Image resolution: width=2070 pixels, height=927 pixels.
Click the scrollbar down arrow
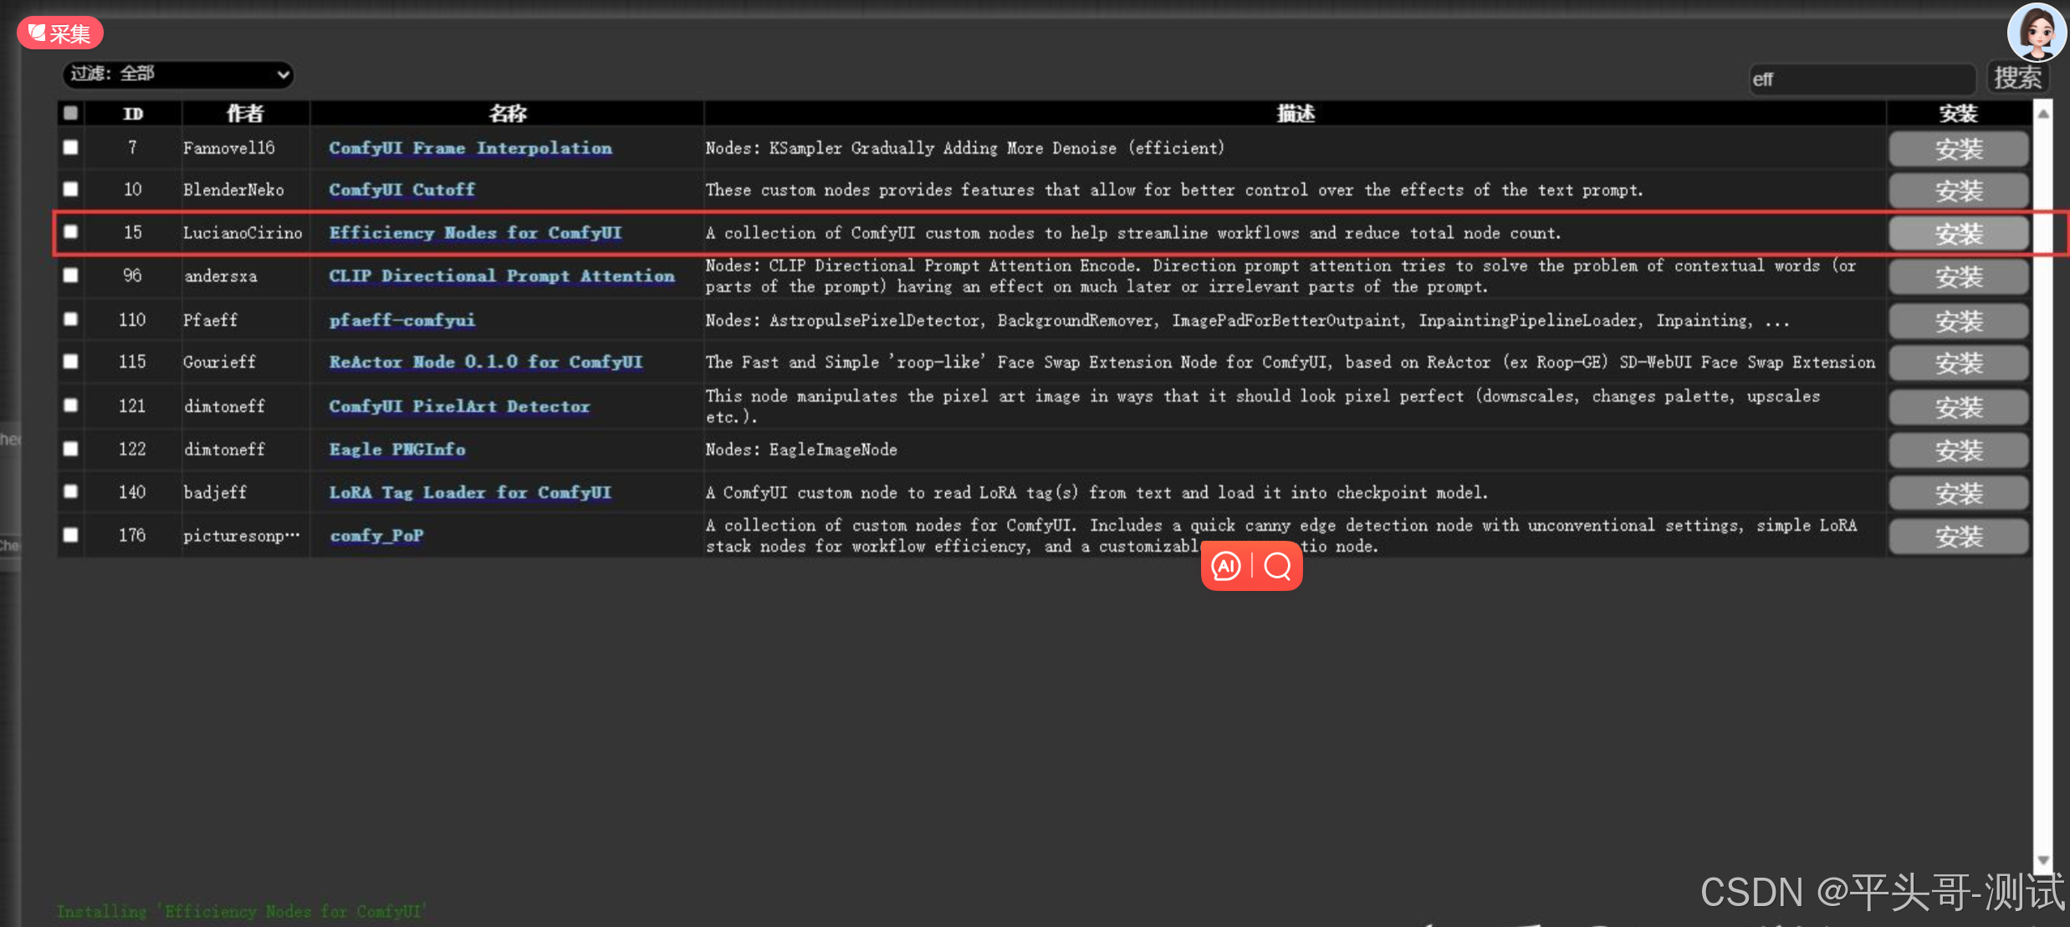pos(2043,860)
